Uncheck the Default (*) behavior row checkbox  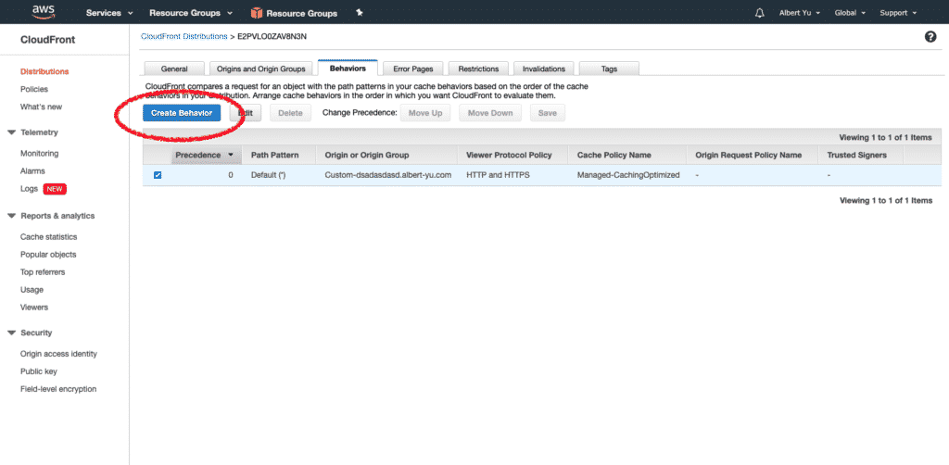(x=158, y=175)
